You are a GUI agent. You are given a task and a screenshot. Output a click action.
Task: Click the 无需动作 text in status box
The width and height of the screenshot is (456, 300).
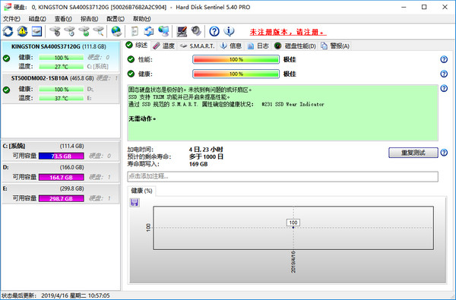(142, 118)
